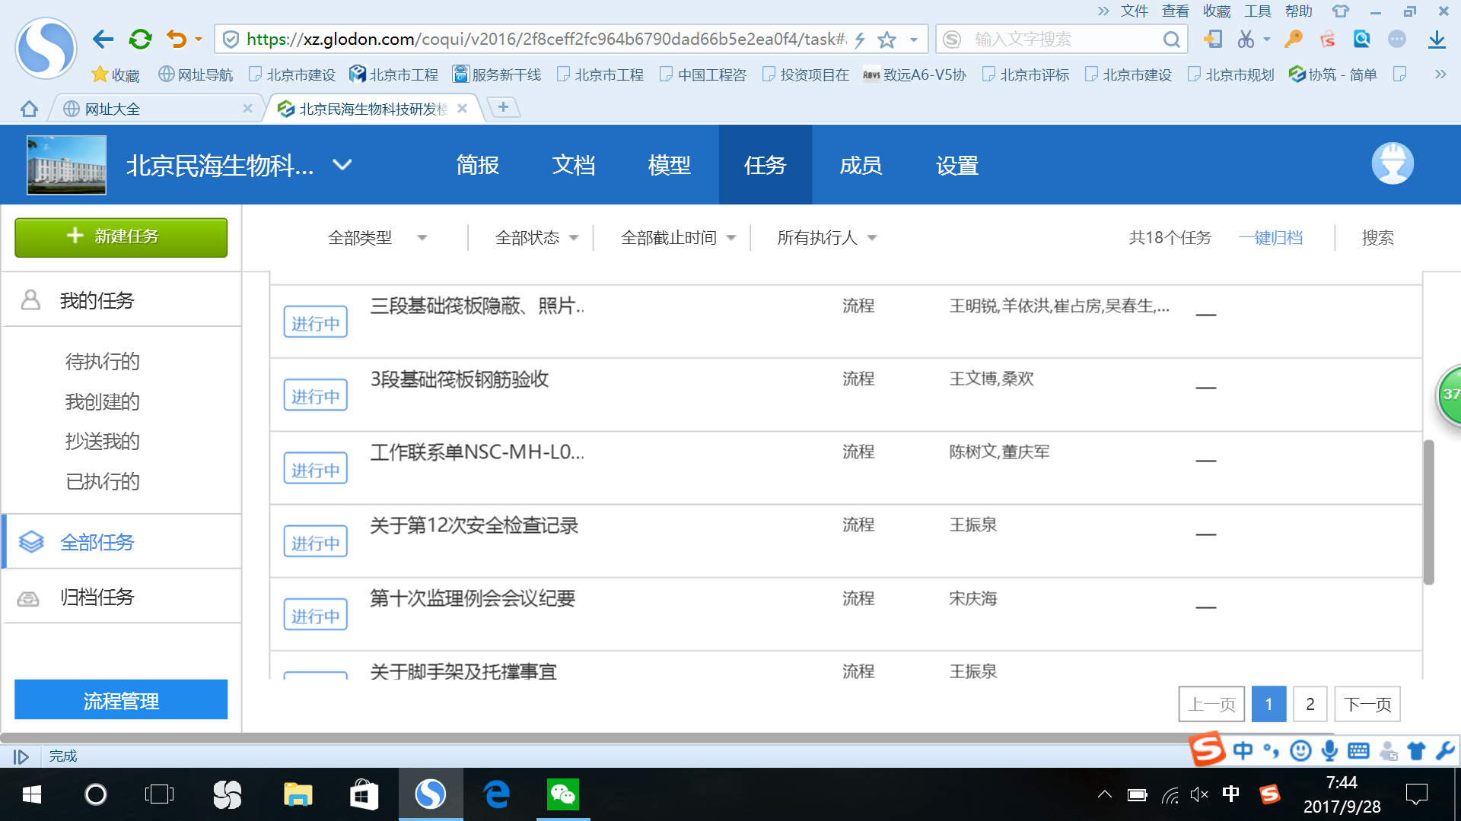Open the virtual keyboard in input toolbar
This screenshot has height=821, width=1461.
tap(1359, 750)
